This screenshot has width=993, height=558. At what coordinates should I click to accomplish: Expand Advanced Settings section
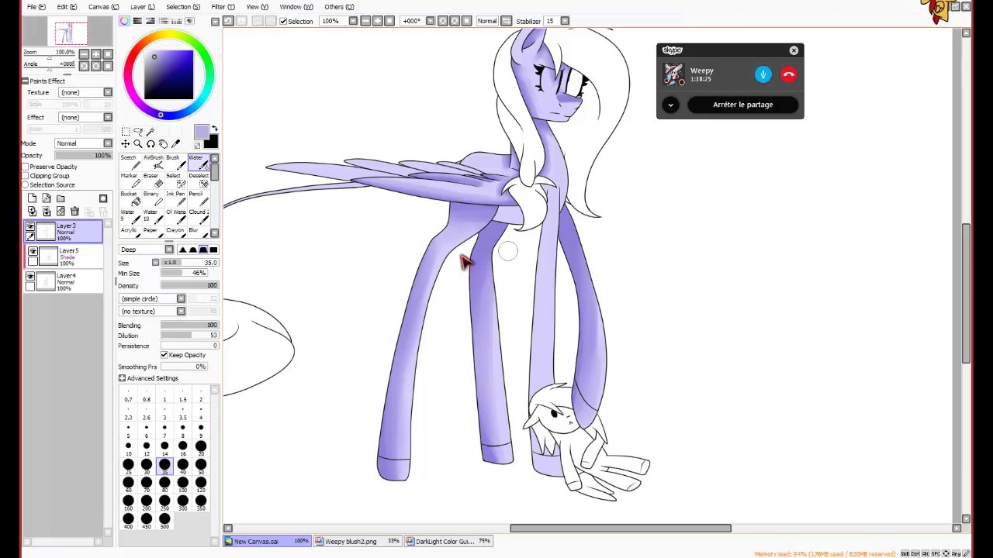[122, 378]
